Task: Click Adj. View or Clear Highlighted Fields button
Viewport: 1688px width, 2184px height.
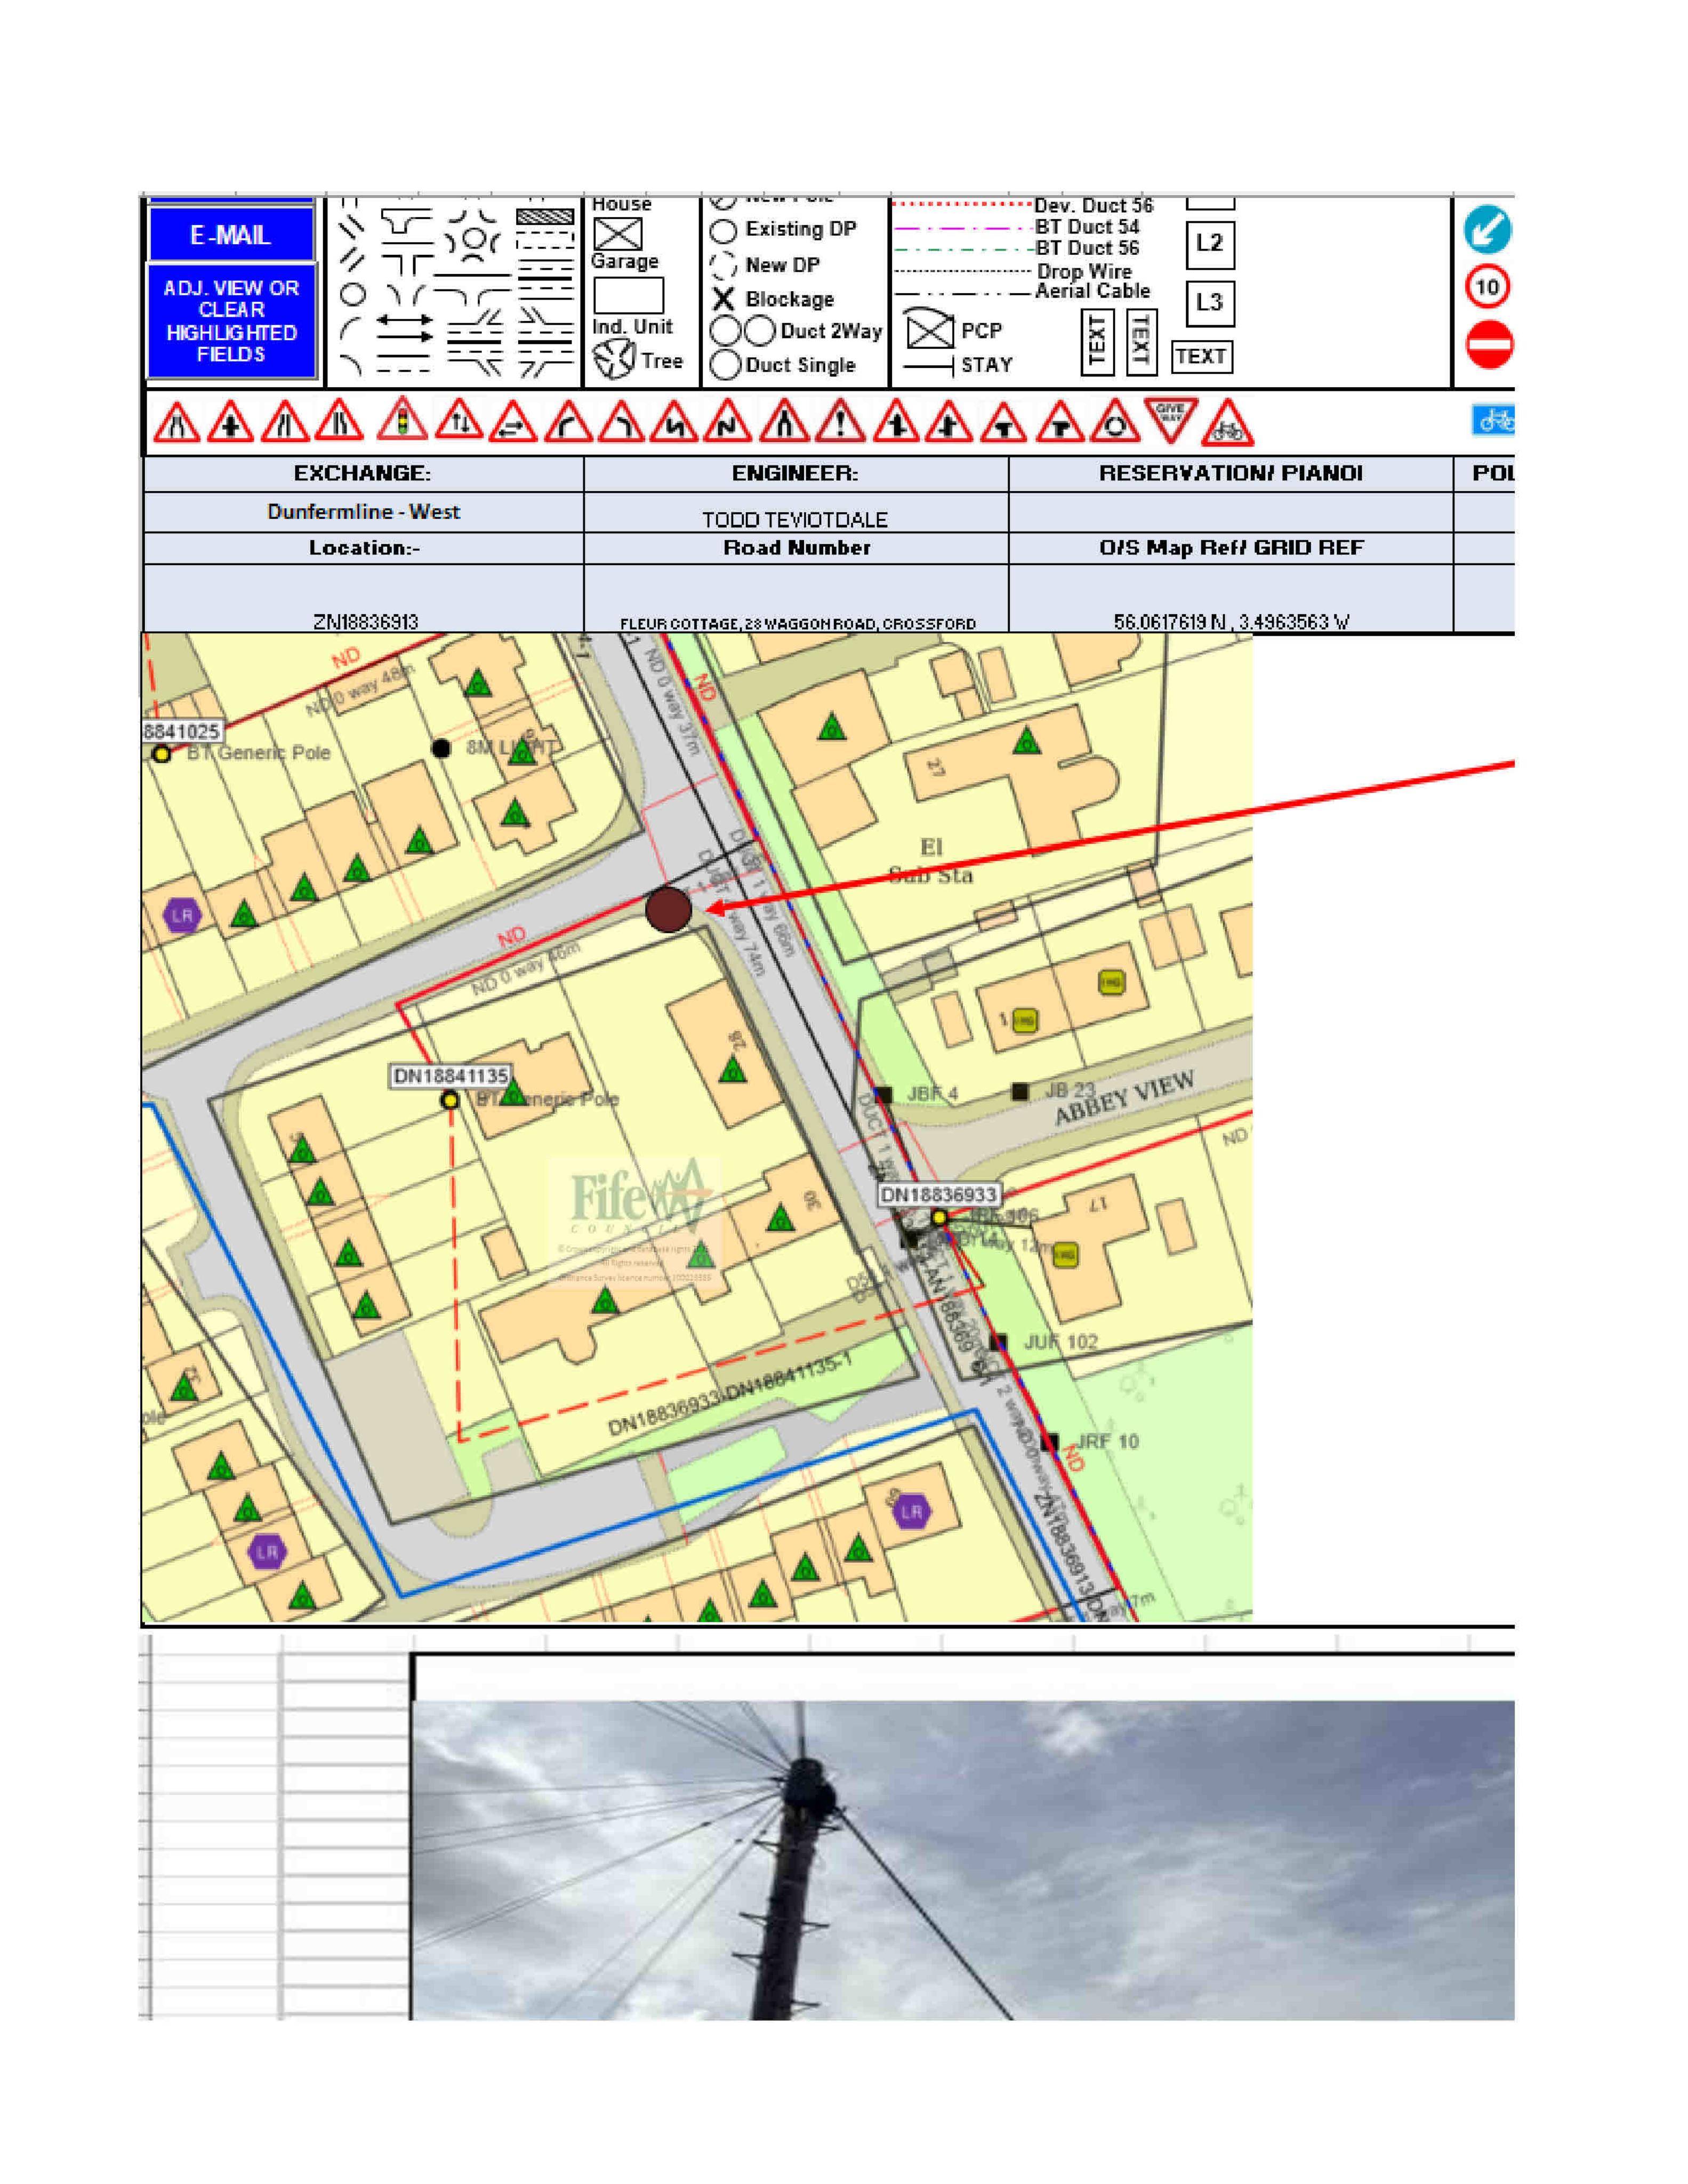Action: pyautogui.click(x=231, y=320)
